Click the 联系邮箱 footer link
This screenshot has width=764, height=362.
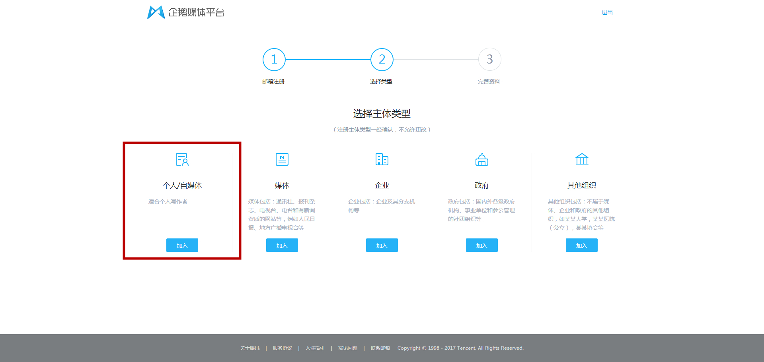[x=380, y=348]
